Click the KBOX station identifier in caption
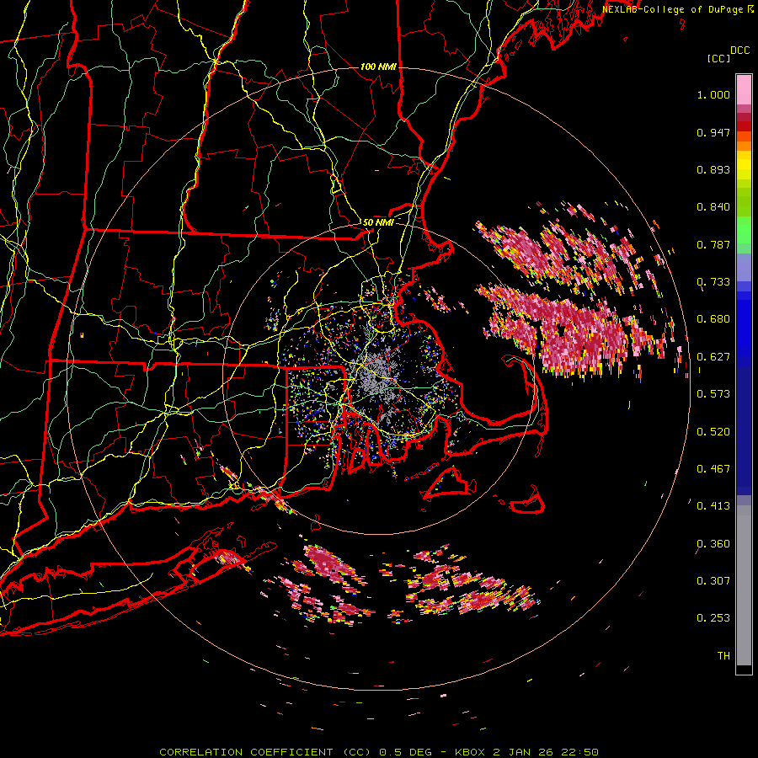 point(469,752)
